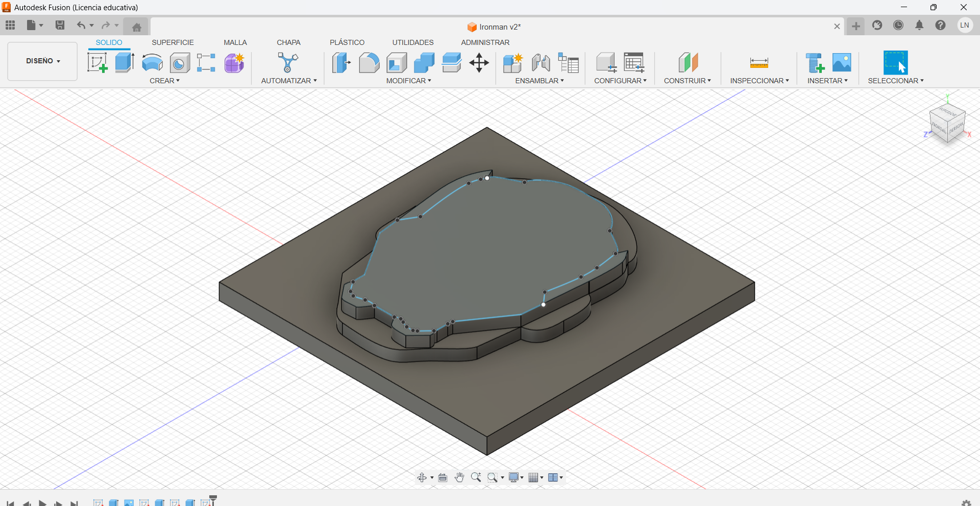The image size is (980, 506).
Task: Expand the CREAR menu
Action: [x=164, y=81]
